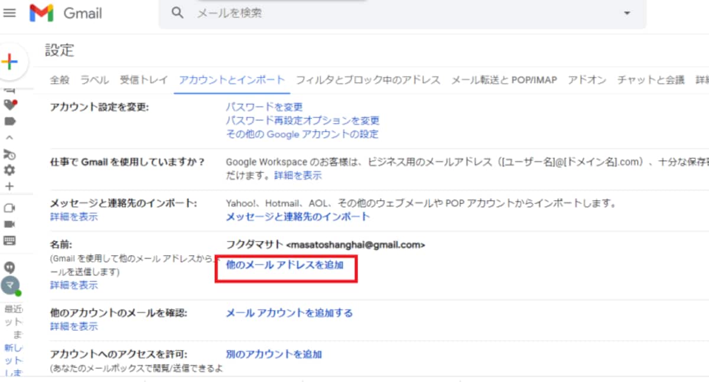Image resolution: width=709 pixels, height=382 pixels.
Task: Click the keyboard icon in sidebar
Action: (9, 240)
